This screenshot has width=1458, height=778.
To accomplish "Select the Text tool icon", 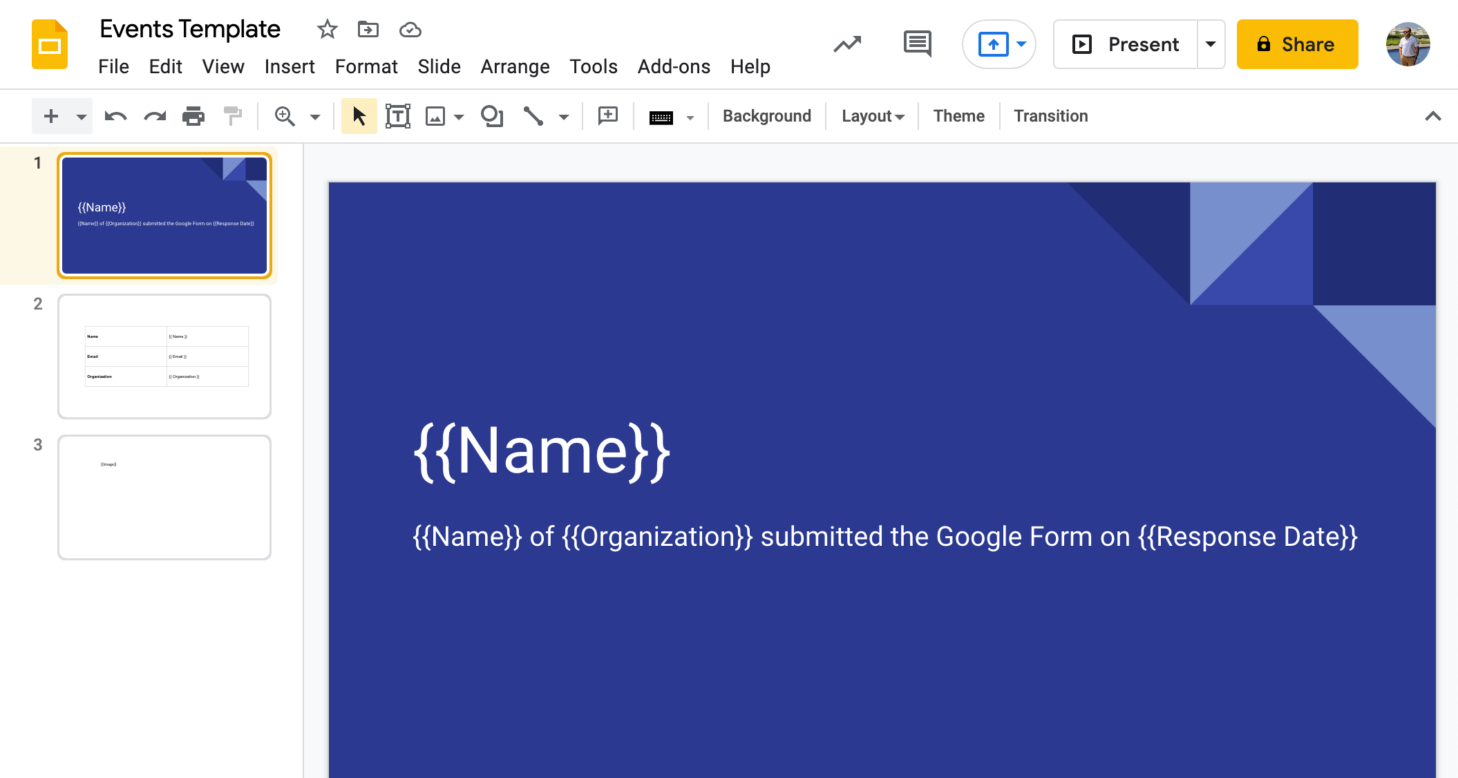I will point(397,115).
